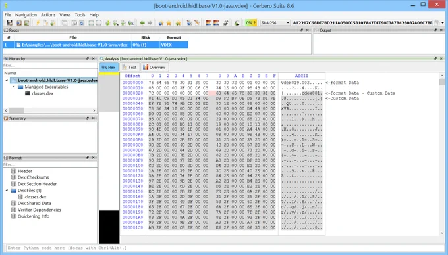
Task: Click the Name column header in Hierarchy
Action: 10,73
